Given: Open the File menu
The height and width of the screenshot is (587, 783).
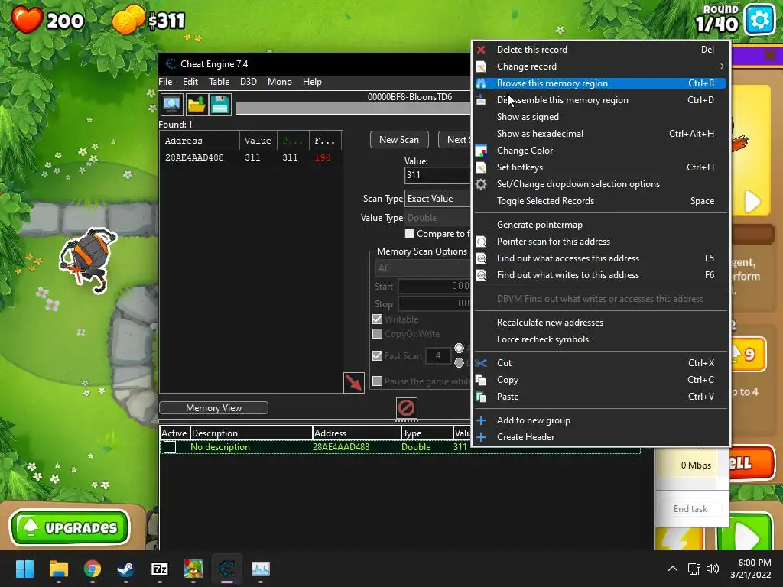Looking at the screenshot, I should click(x=165, y=82).
